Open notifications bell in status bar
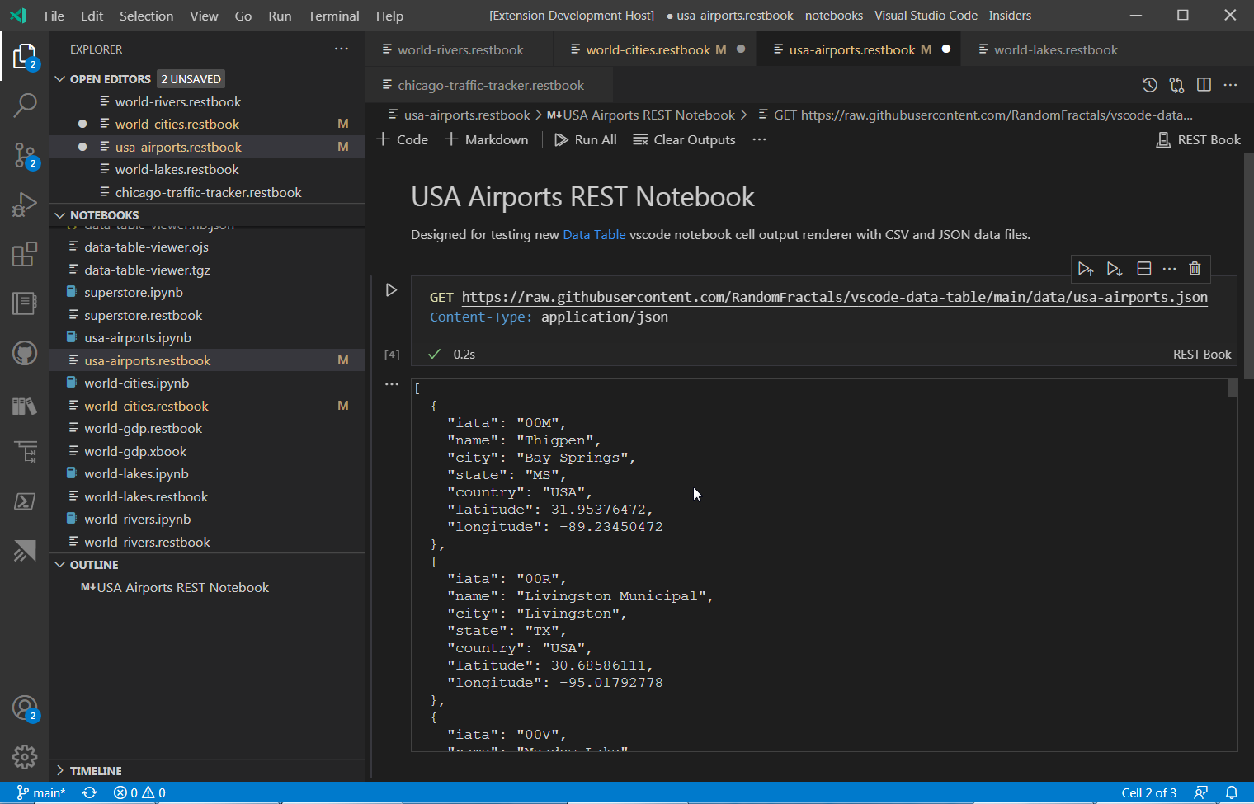 [x=1231, y=792]
